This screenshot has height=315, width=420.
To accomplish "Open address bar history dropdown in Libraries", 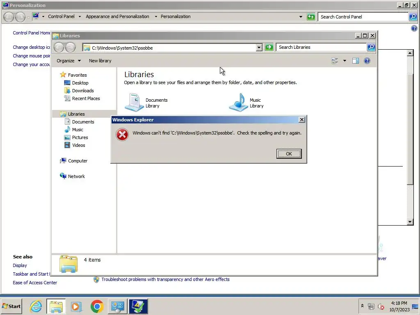I will [259, 48].
